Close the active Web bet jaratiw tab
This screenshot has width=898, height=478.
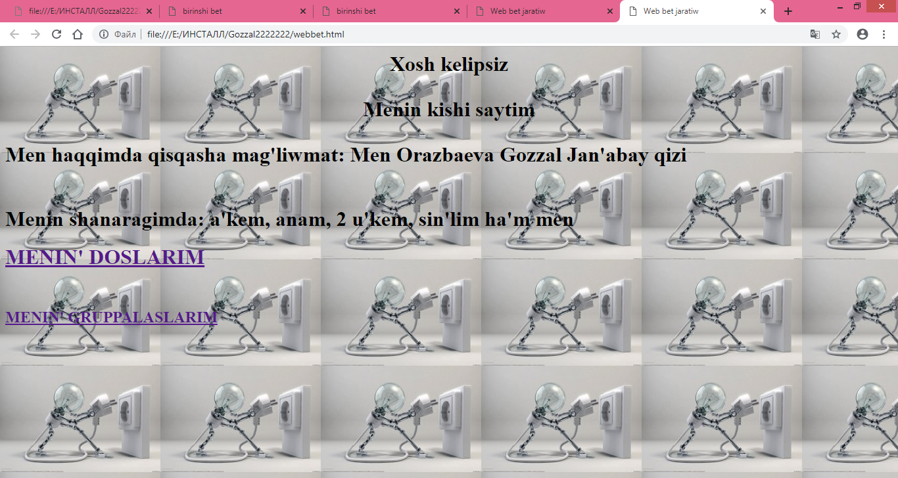[x=763, y=11]
